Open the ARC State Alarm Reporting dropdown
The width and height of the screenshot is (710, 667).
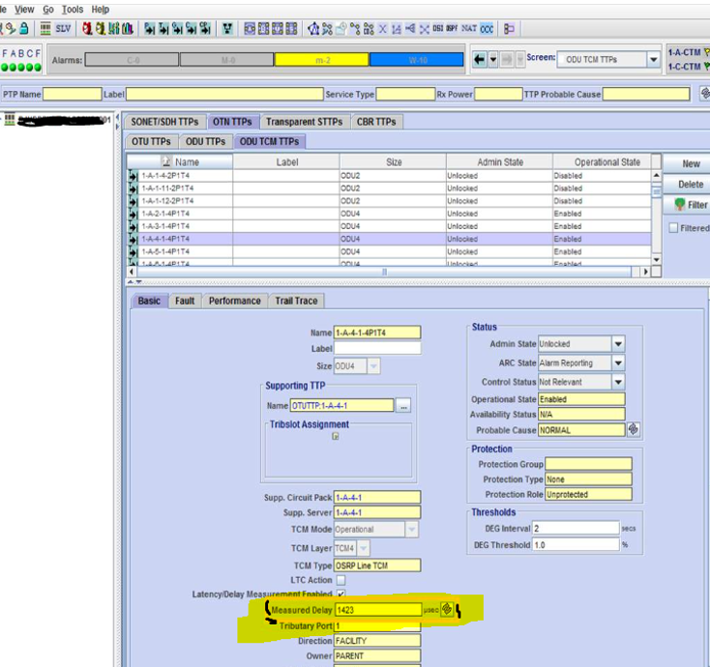(618, 363)
